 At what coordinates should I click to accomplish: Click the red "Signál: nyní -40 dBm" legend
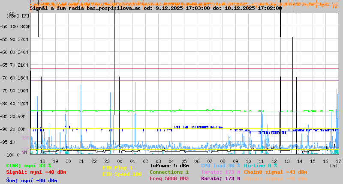(36, 172)
